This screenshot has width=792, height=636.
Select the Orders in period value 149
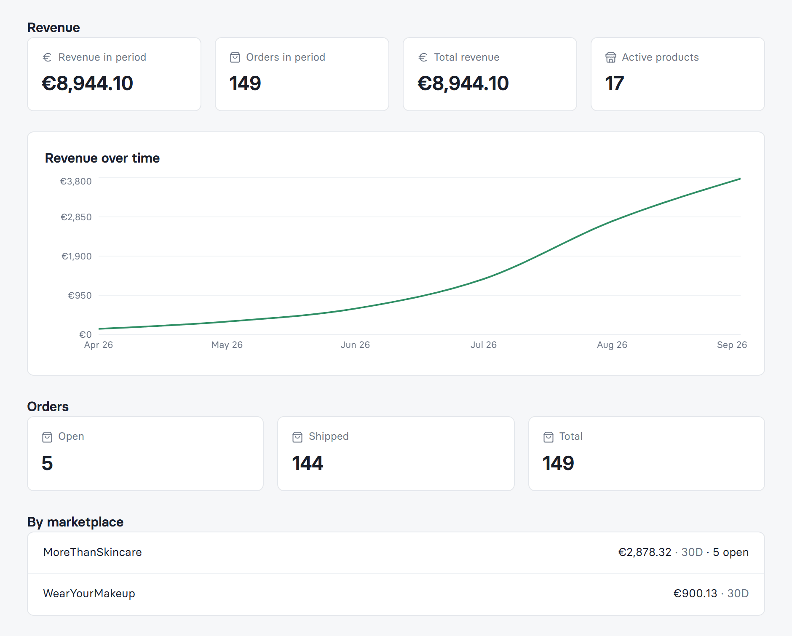click(x=245, y=83)
